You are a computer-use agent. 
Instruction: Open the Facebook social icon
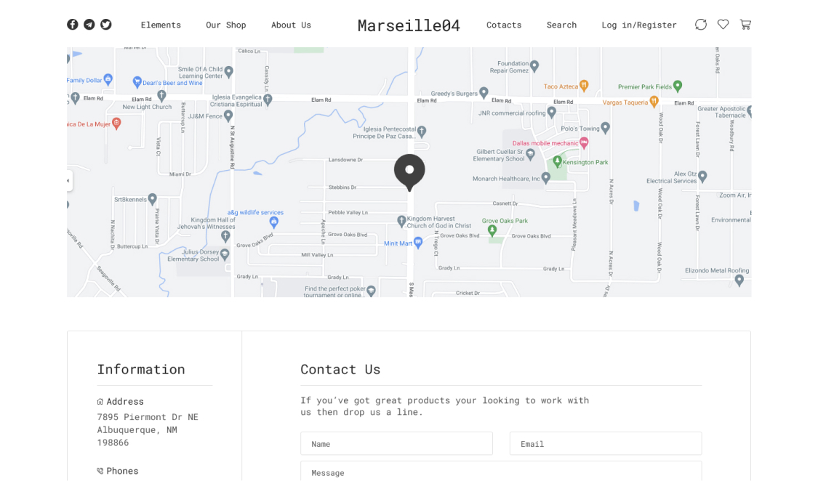click(73, 25)
